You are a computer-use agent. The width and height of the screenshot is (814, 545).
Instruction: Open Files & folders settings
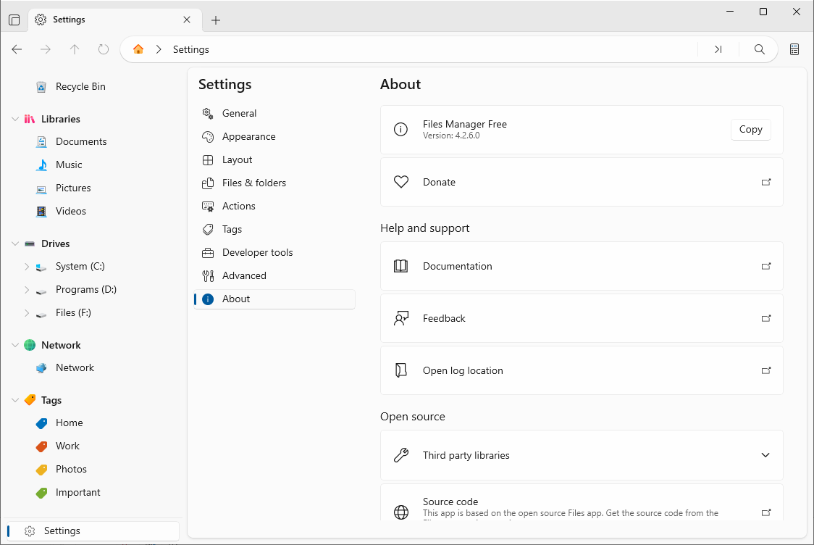274,183
